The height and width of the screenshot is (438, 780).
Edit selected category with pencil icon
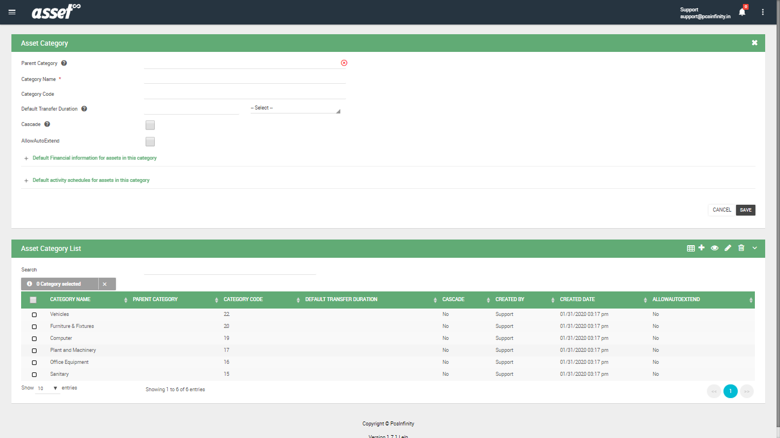(728, 248)
